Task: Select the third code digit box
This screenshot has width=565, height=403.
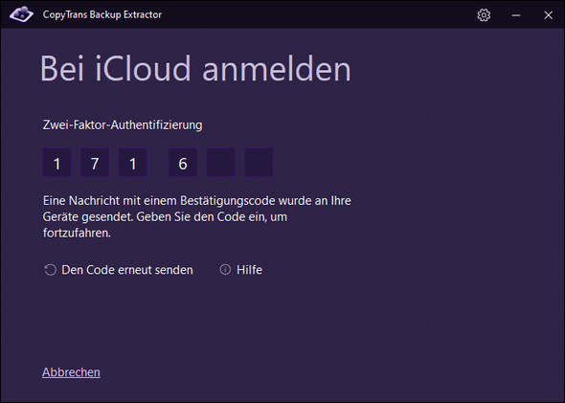Action: pyautogui.click(x=132, y=163)
